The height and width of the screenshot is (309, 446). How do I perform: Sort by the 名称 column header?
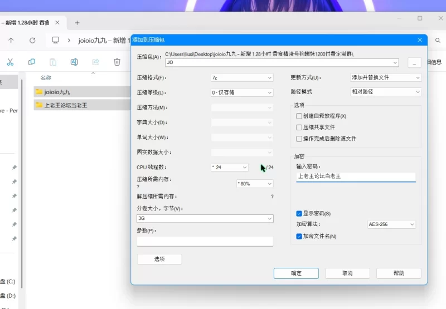click(x=46, y=77)
